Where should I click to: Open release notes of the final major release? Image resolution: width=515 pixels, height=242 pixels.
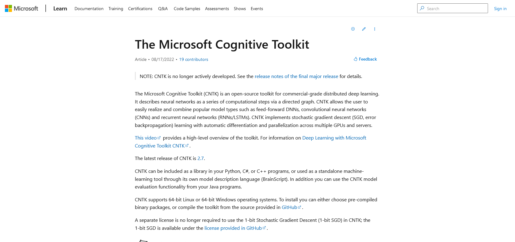tap(296, 76)
